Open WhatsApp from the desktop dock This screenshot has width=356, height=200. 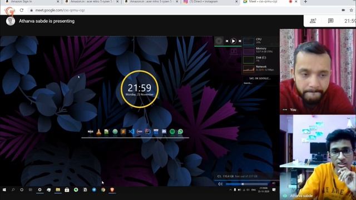click(x=180, y=132)
